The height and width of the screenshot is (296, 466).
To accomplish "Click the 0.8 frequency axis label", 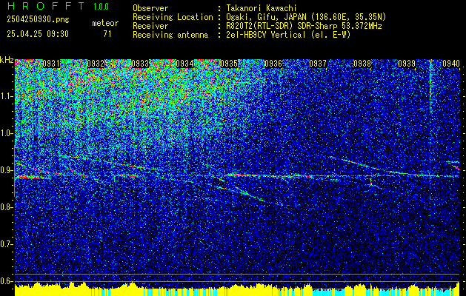I will point(7,207).
